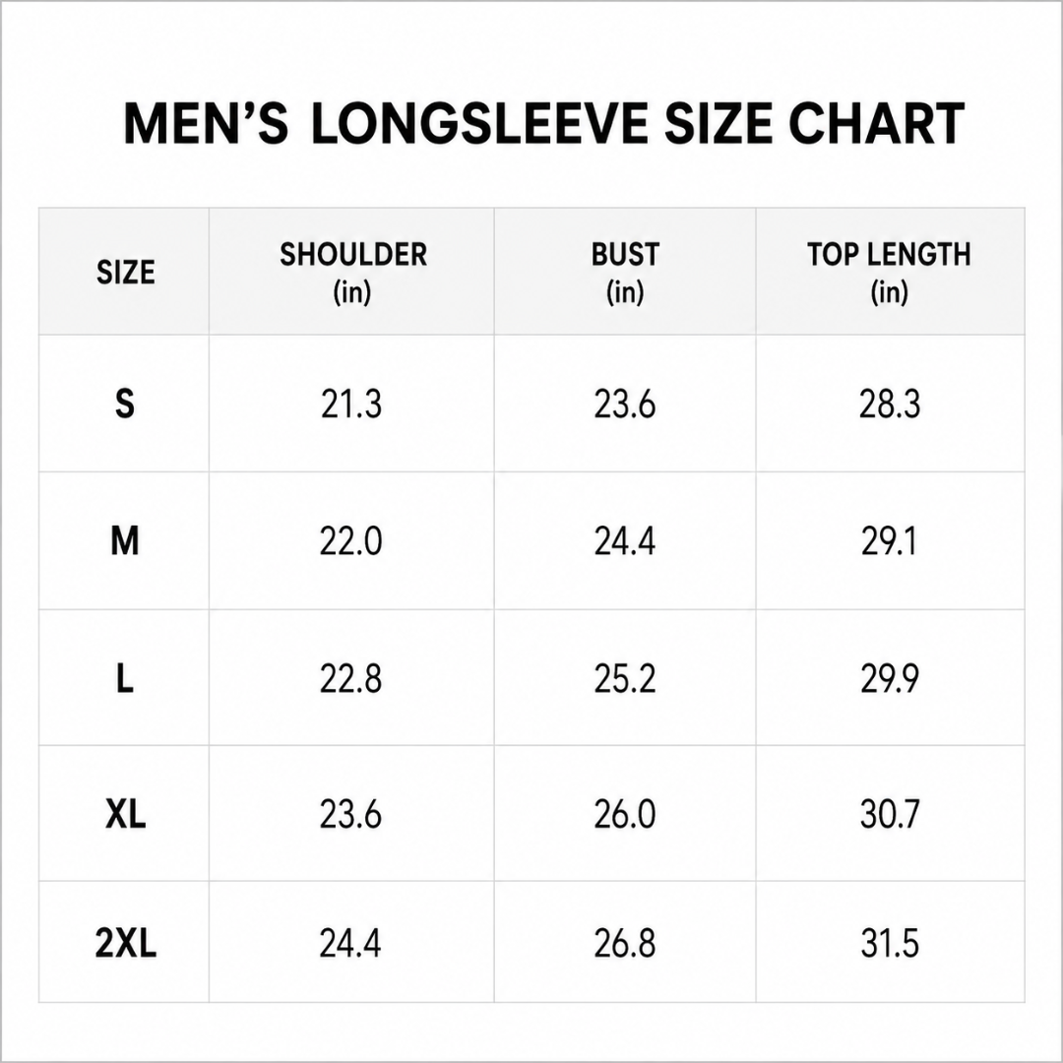Image resolution: width=1063 pixels, height=1063 pixels.
Task: Select shoulder value 22.0 for size M
Action: coord(351,541)
